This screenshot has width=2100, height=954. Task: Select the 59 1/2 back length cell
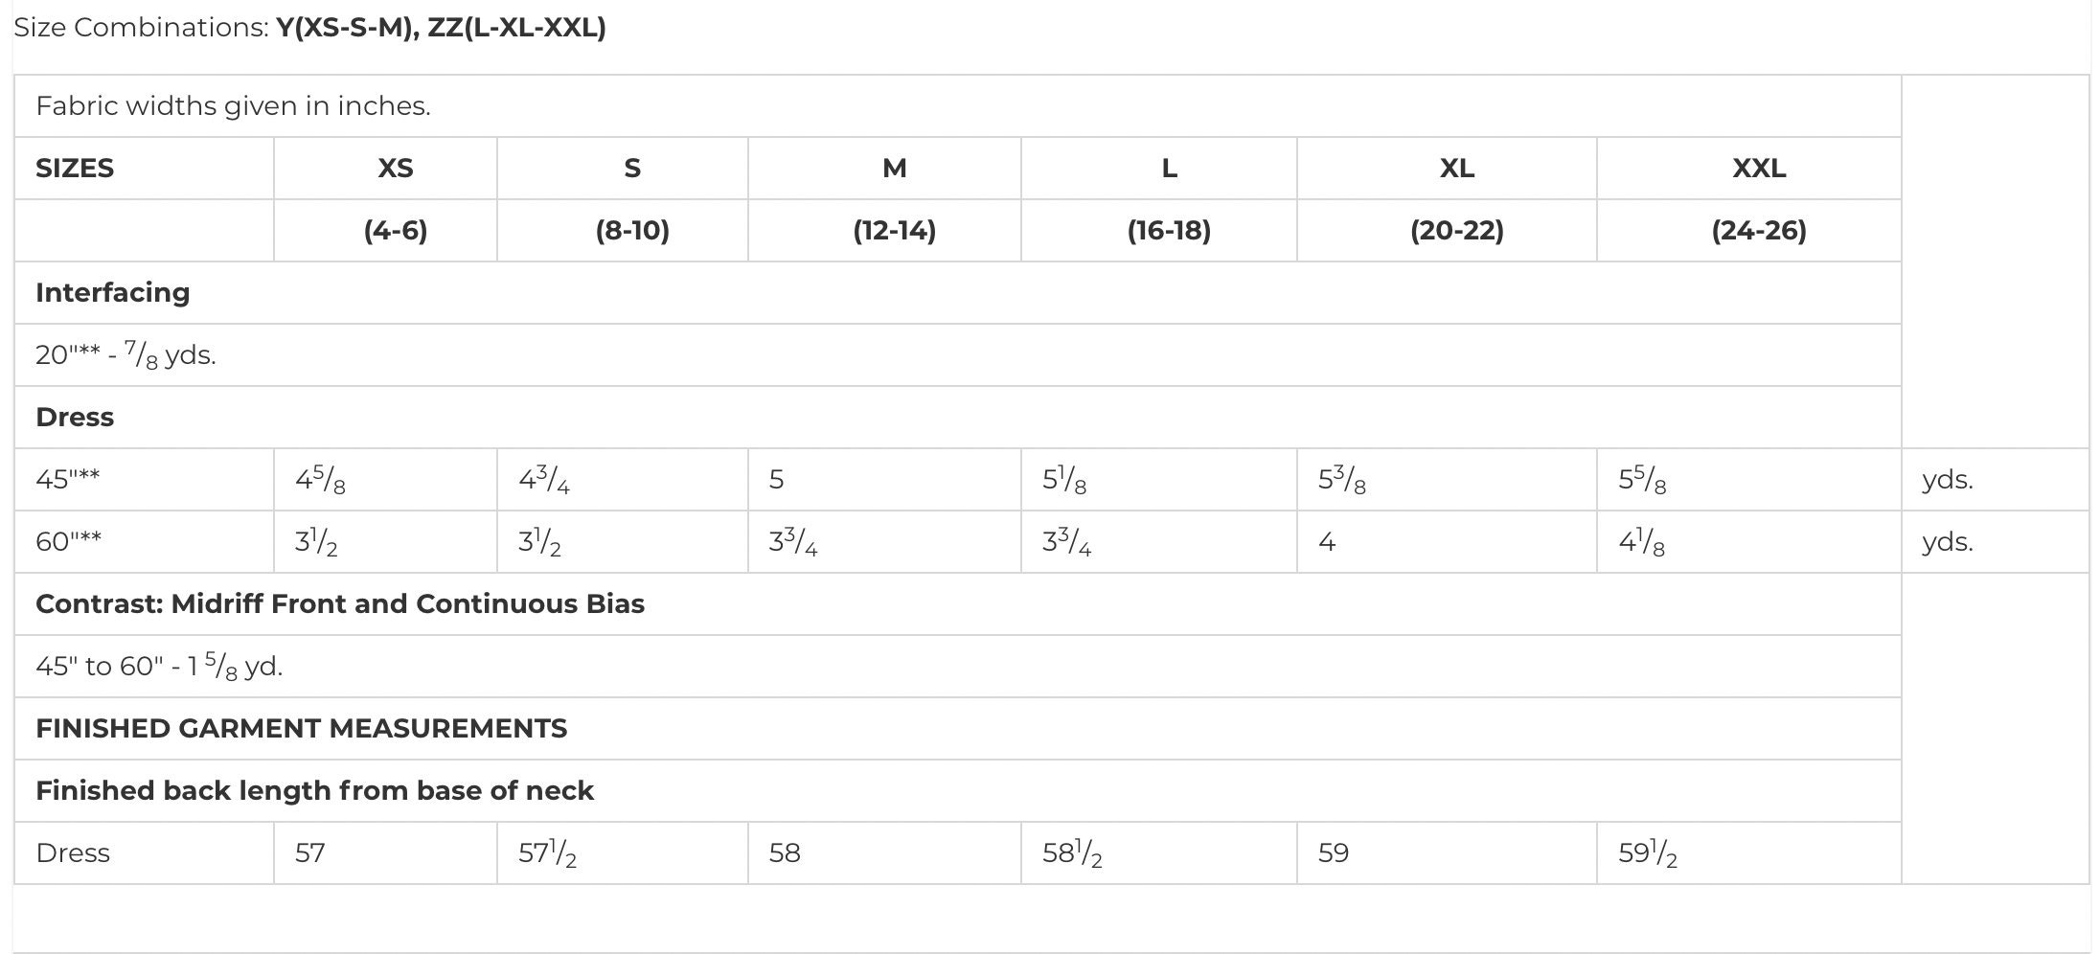click(x=1748, y=853)
